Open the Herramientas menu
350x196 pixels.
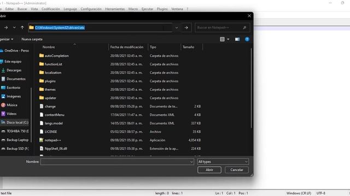click(x=115, y=9)
